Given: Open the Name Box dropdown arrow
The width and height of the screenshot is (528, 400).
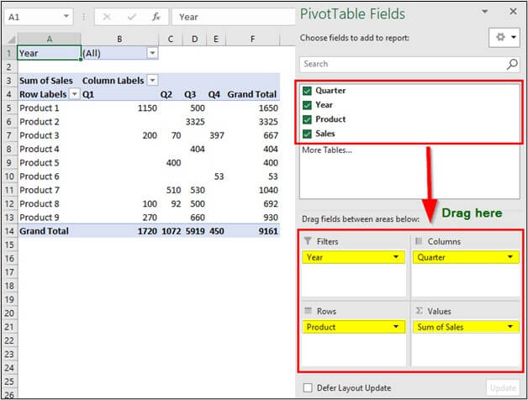Looking at the screenshot, I should (66, 16).
